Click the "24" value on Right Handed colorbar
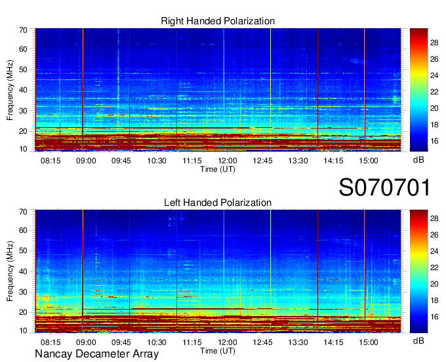446x362 pixels. (x=434, y=75)
